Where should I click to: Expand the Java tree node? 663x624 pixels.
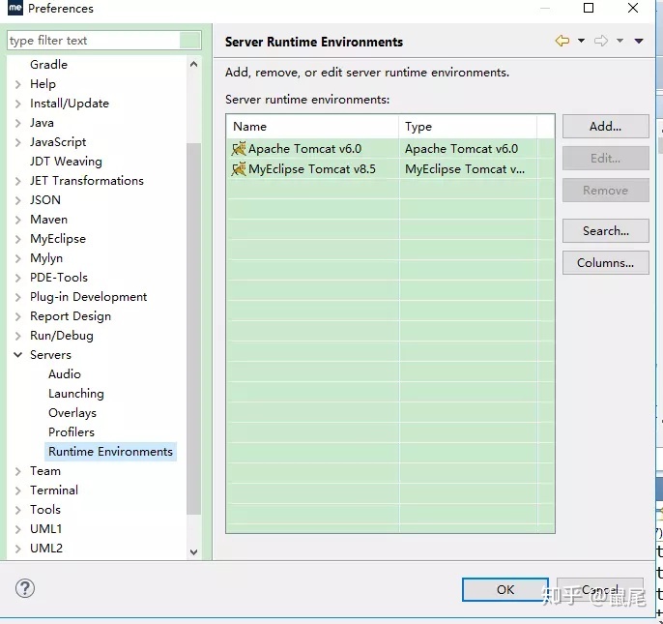pyautogui.click(x=17, y=123)
